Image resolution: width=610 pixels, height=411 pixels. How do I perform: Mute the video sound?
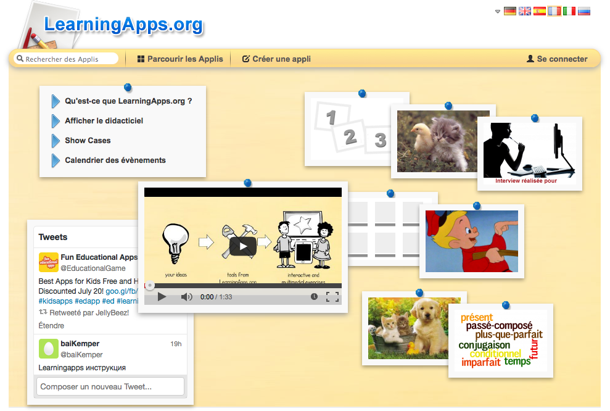click(x=186, y=297)
